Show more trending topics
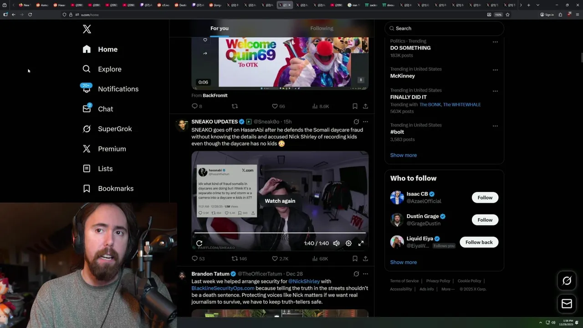 pyautogui.click(x=404, y=155)
